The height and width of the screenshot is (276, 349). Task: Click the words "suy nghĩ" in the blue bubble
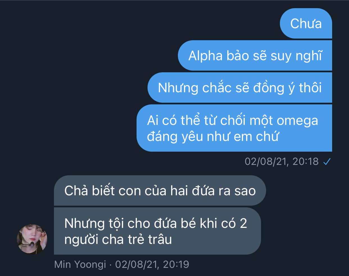296,56
